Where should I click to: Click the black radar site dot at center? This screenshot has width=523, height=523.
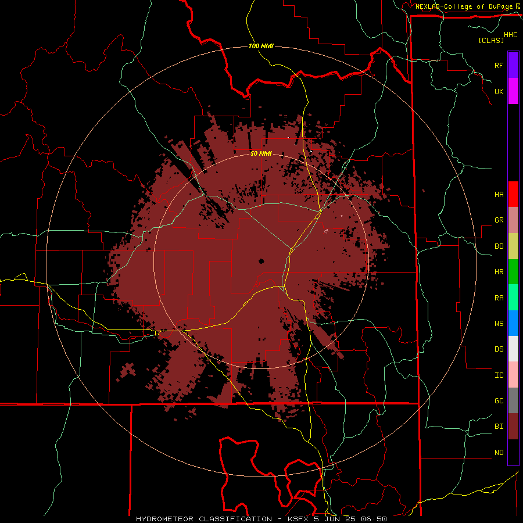coord(261,261)
